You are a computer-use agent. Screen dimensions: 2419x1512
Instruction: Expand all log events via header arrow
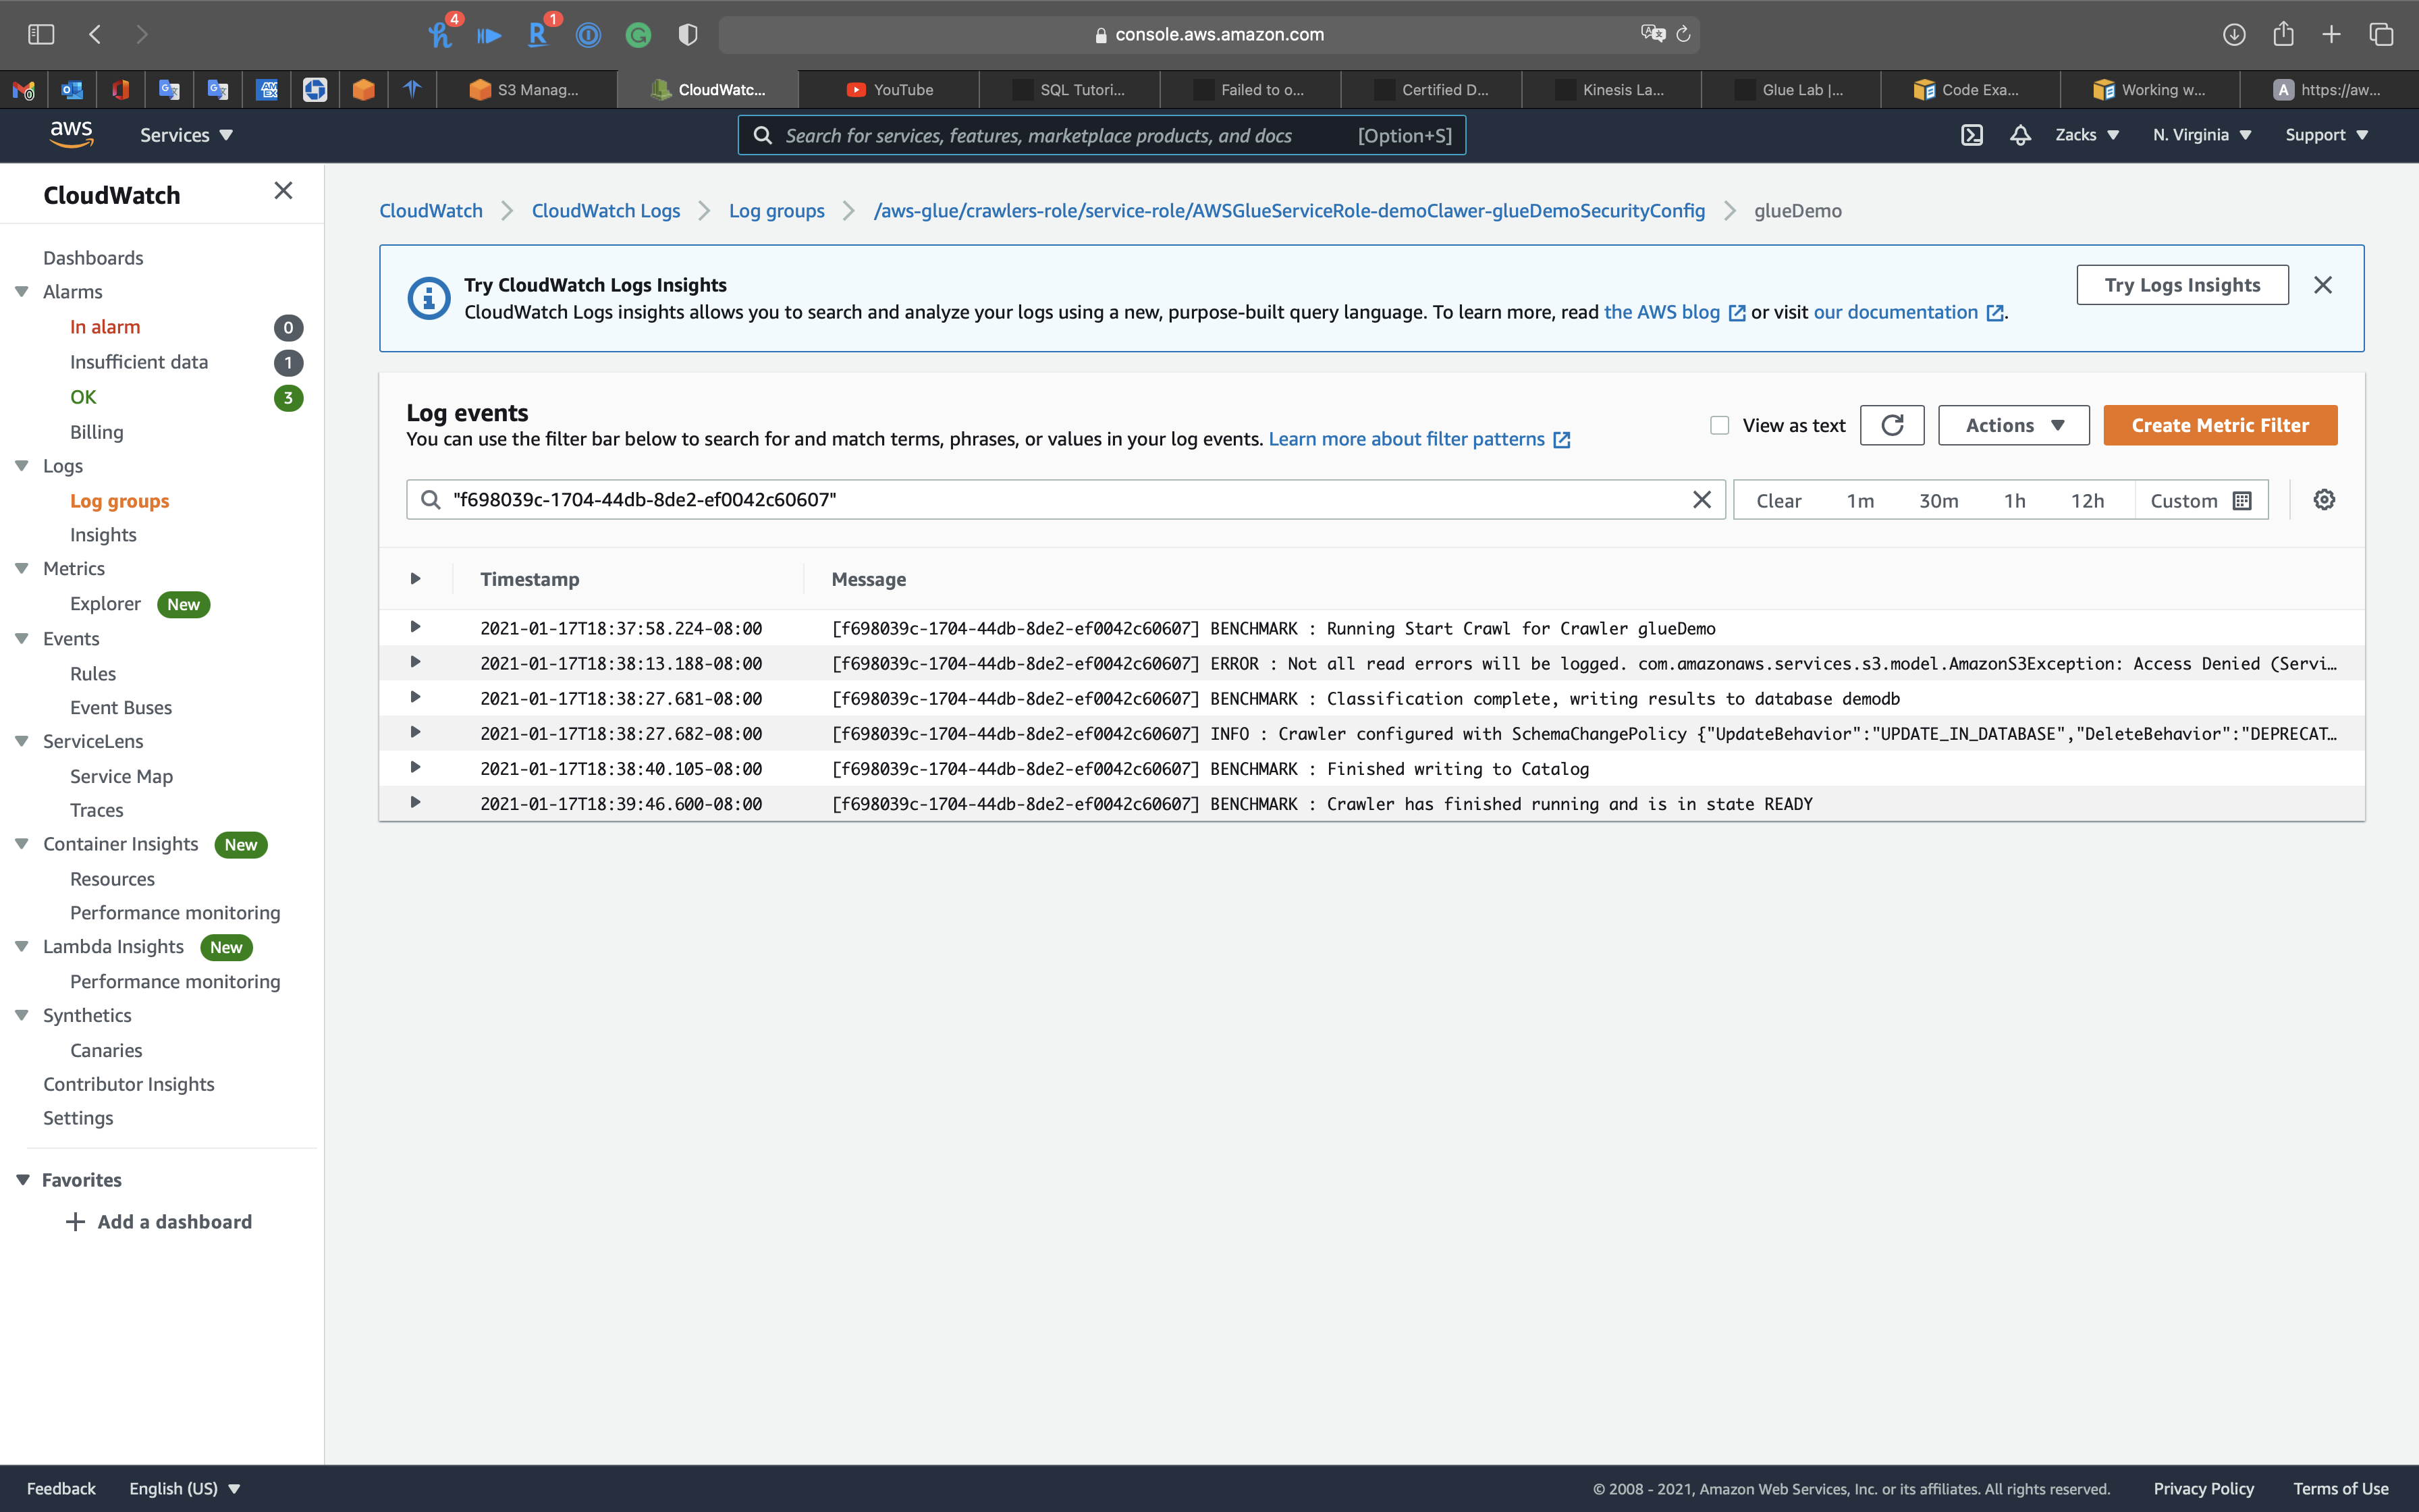point(415,579)
